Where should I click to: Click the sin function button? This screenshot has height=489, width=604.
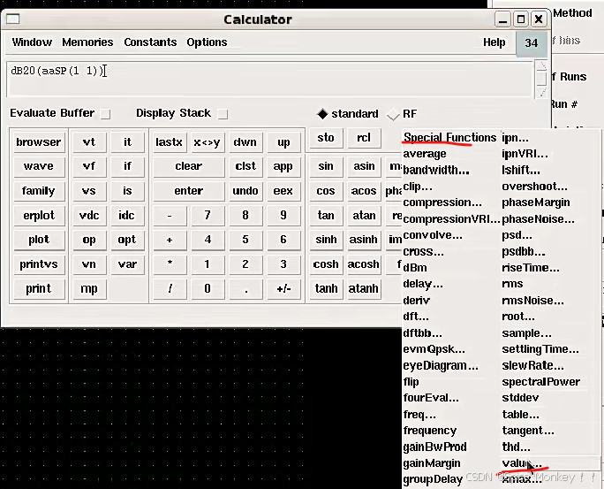click(x=326, y=166)
